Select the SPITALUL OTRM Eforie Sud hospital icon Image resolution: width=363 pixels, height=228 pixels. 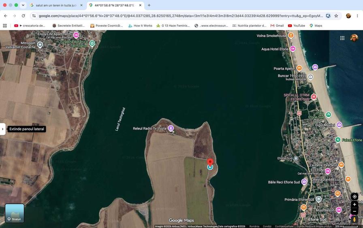(314, 97)
